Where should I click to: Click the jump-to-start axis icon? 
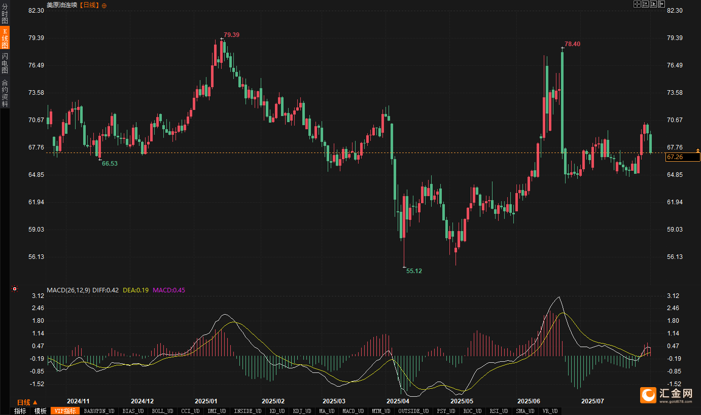point(645,4)
